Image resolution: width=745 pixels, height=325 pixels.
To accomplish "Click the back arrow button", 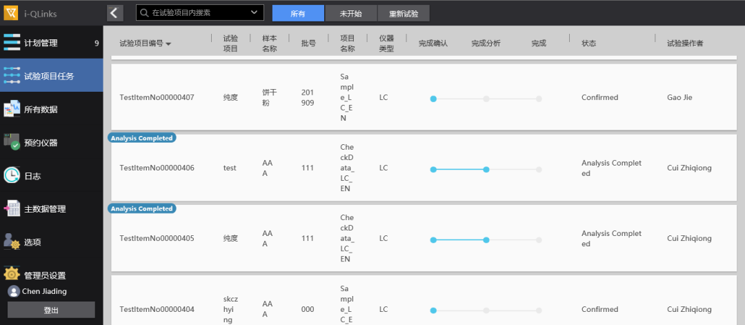I will coord(115,13).
